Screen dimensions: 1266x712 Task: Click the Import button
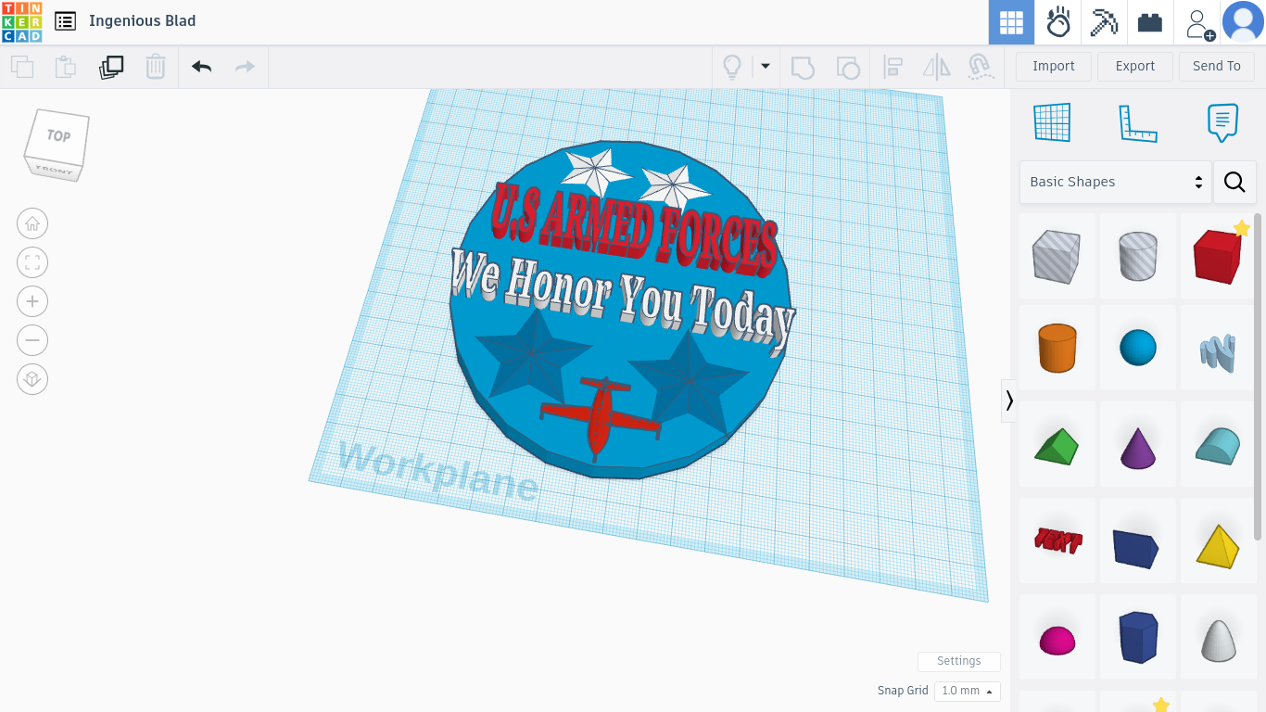pyautogui.click(x=1054, y=66)
